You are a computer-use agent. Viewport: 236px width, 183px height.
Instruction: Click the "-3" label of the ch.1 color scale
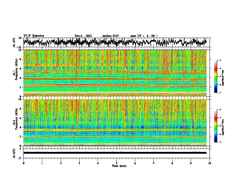[x=220, y=60]
